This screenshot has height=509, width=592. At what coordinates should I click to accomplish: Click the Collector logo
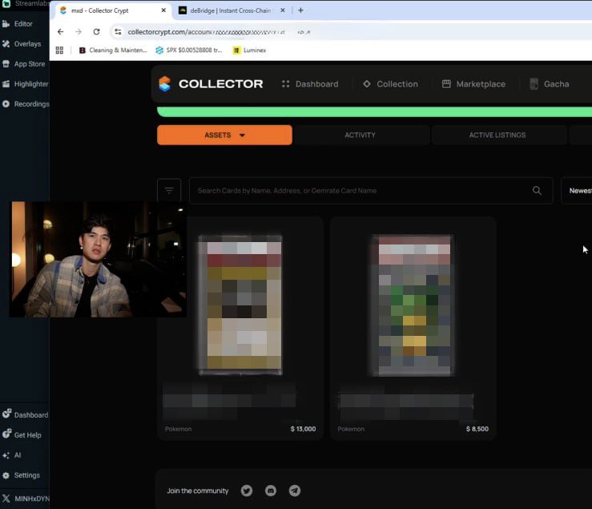211,84
